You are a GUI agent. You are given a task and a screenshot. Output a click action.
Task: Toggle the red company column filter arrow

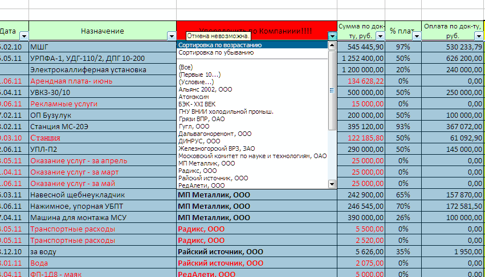332,36
